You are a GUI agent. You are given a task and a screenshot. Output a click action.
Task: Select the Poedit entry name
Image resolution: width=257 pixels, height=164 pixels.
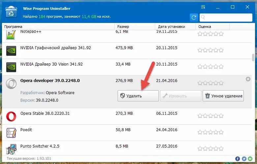(x=26, y=130)
